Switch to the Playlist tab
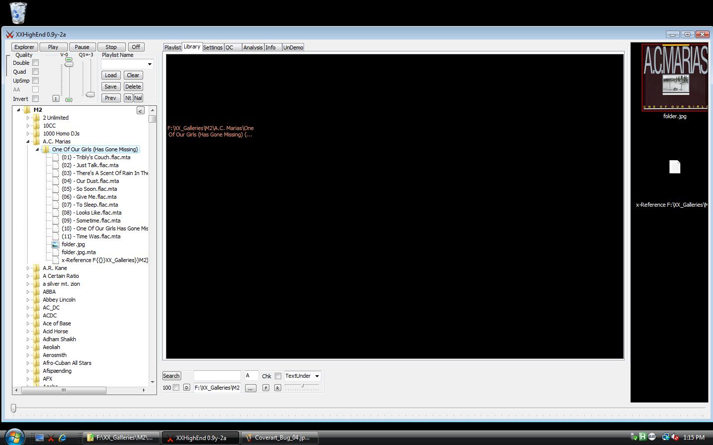Viewport: 713px width, 445px height. [x=172, y=47]
